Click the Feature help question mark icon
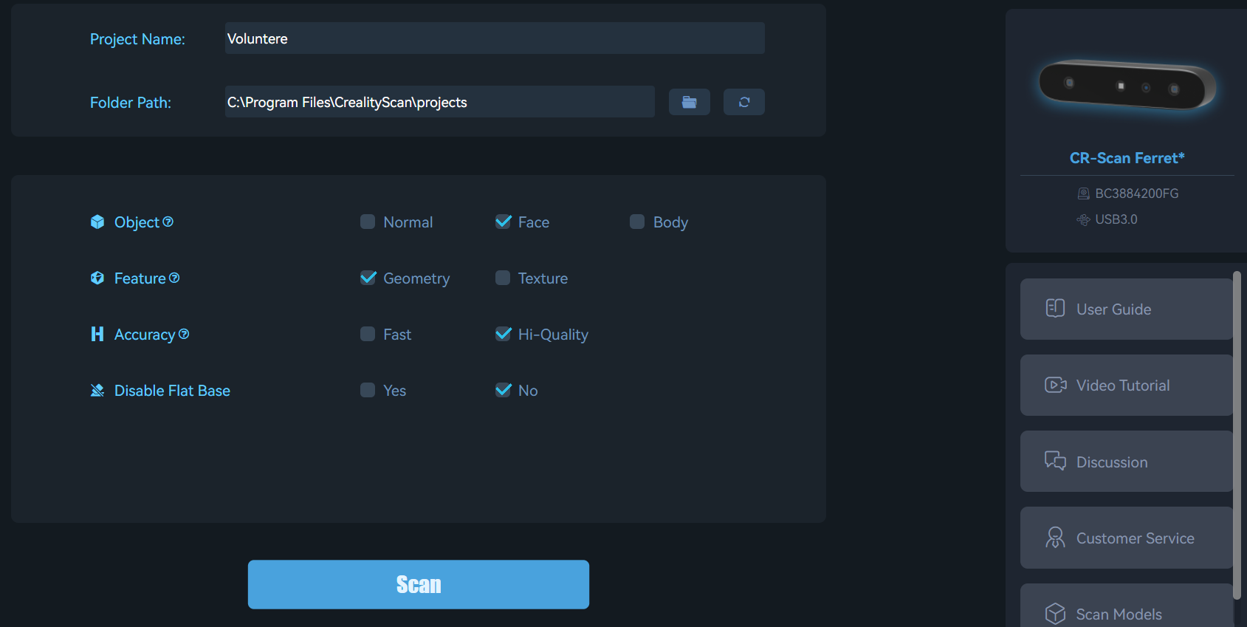1247x627 pixels. (174, 278)
